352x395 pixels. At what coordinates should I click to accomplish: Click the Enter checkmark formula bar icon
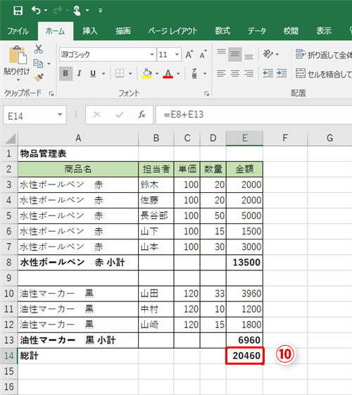pyautogui.click(x=120, y=115)
